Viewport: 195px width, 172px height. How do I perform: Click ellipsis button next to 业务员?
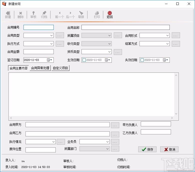(115, 142)
